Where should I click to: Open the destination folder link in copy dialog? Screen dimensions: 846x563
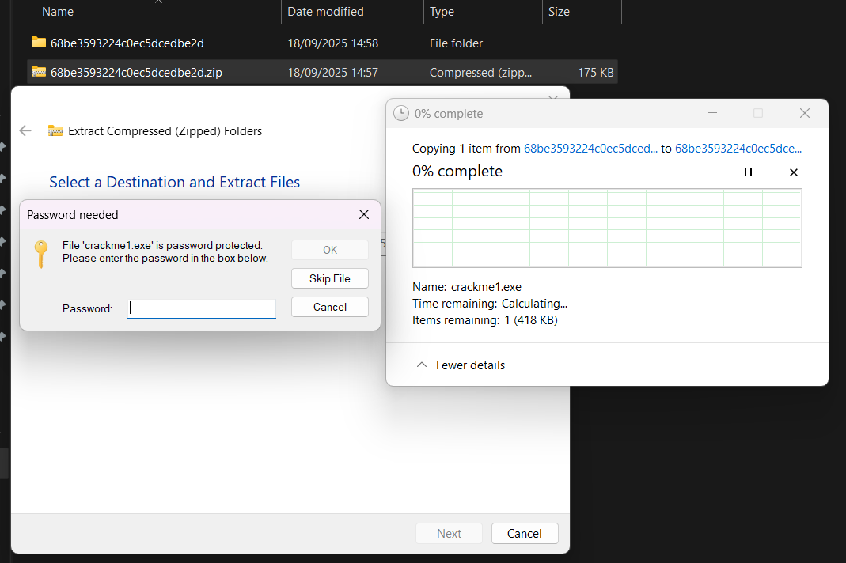(x=738, y=149)
